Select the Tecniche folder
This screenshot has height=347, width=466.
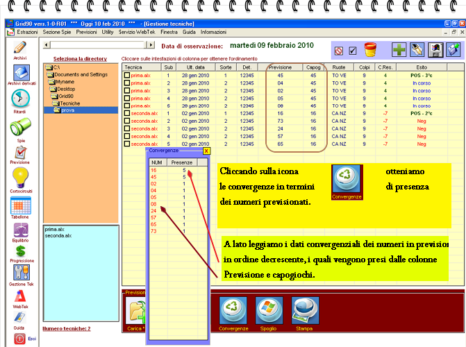click(66, 103)
